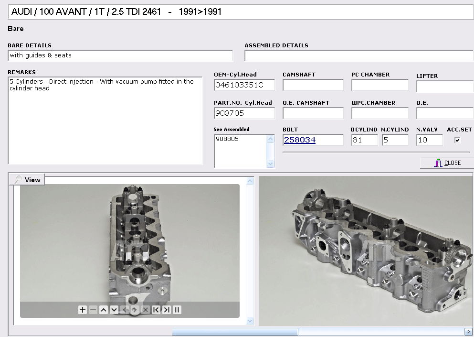The height and width of the screenshot is (337, 474).
Task: Pan image down with the down arrow
Action: (114, 310)
